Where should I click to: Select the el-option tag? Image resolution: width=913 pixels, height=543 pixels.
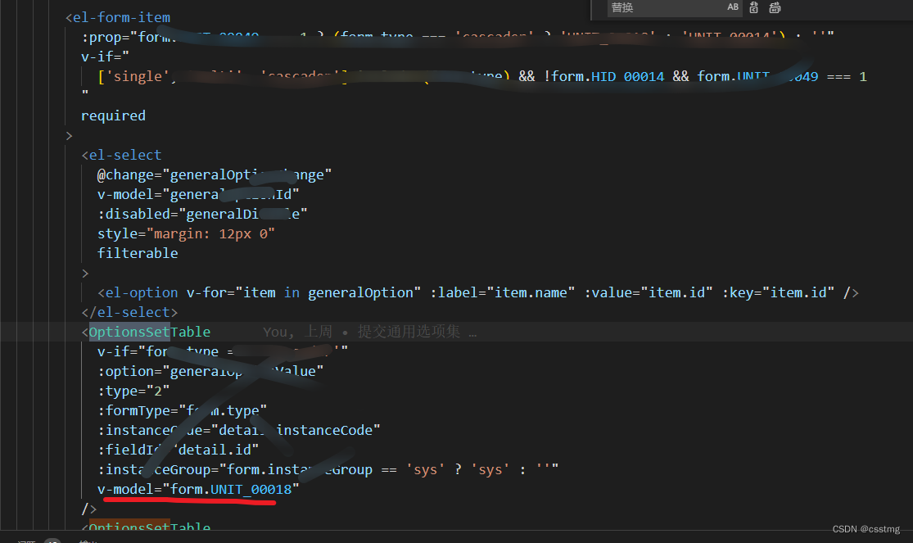[x=139, y=292]
